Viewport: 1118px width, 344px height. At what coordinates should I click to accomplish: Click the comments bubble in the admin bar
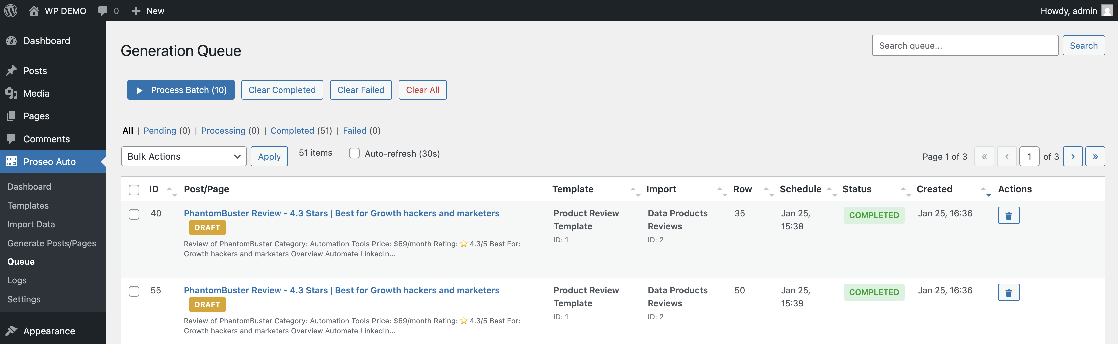103,10
